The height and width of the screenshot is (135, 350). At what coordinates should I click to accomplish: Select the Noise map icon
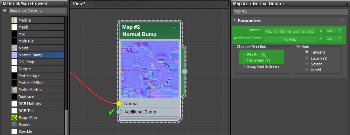tap(14, 48)
